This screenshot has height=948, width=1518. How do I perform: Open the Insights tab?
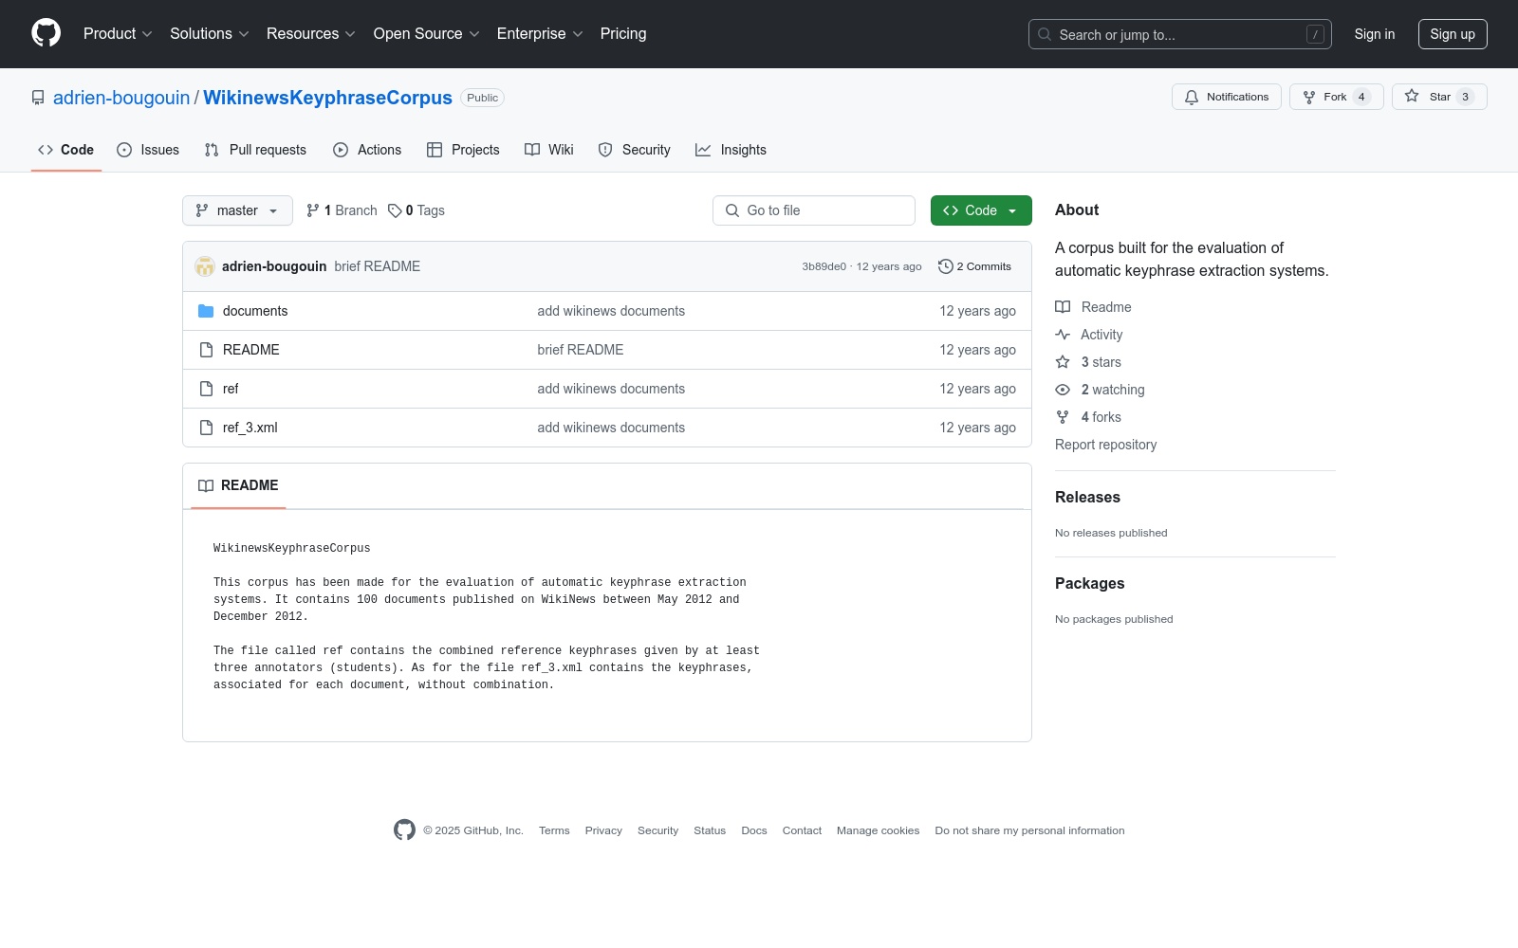click(731, 150)
